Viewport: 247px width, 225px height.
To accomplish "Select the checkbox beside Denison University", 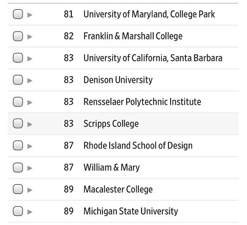I will tap(18, 80).
